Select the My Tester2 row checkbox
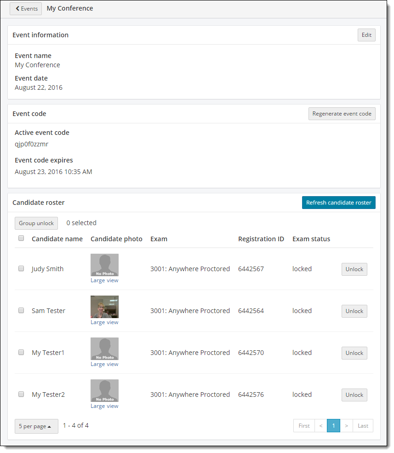394x453 pixels. point(21,394)
